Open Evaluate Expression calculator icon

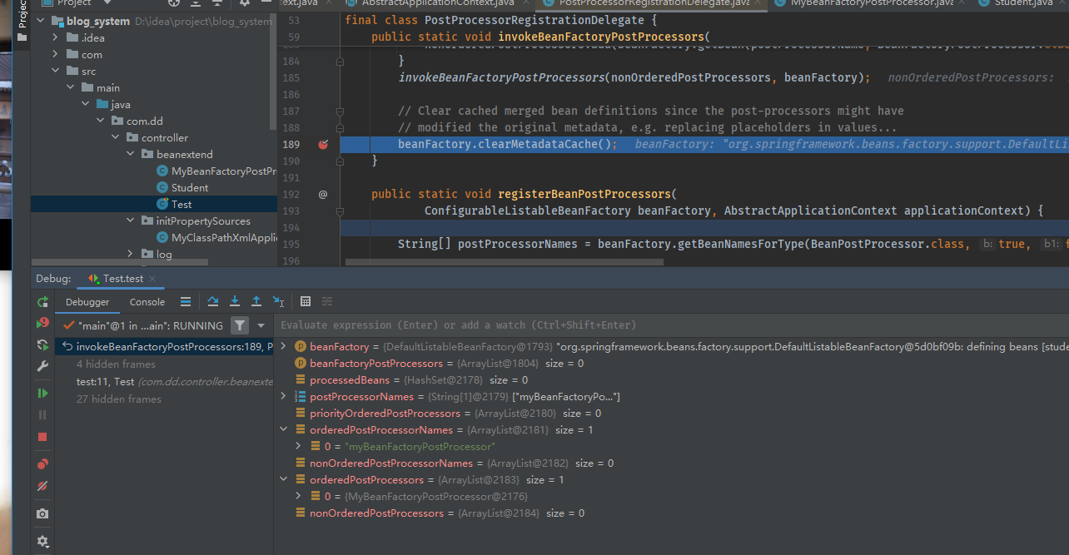click(306, 301)
